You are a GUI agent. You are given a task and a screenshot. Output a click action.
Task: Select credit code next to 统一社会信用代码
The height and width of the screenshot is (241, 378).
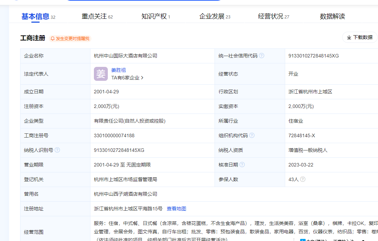pos(313,56)
